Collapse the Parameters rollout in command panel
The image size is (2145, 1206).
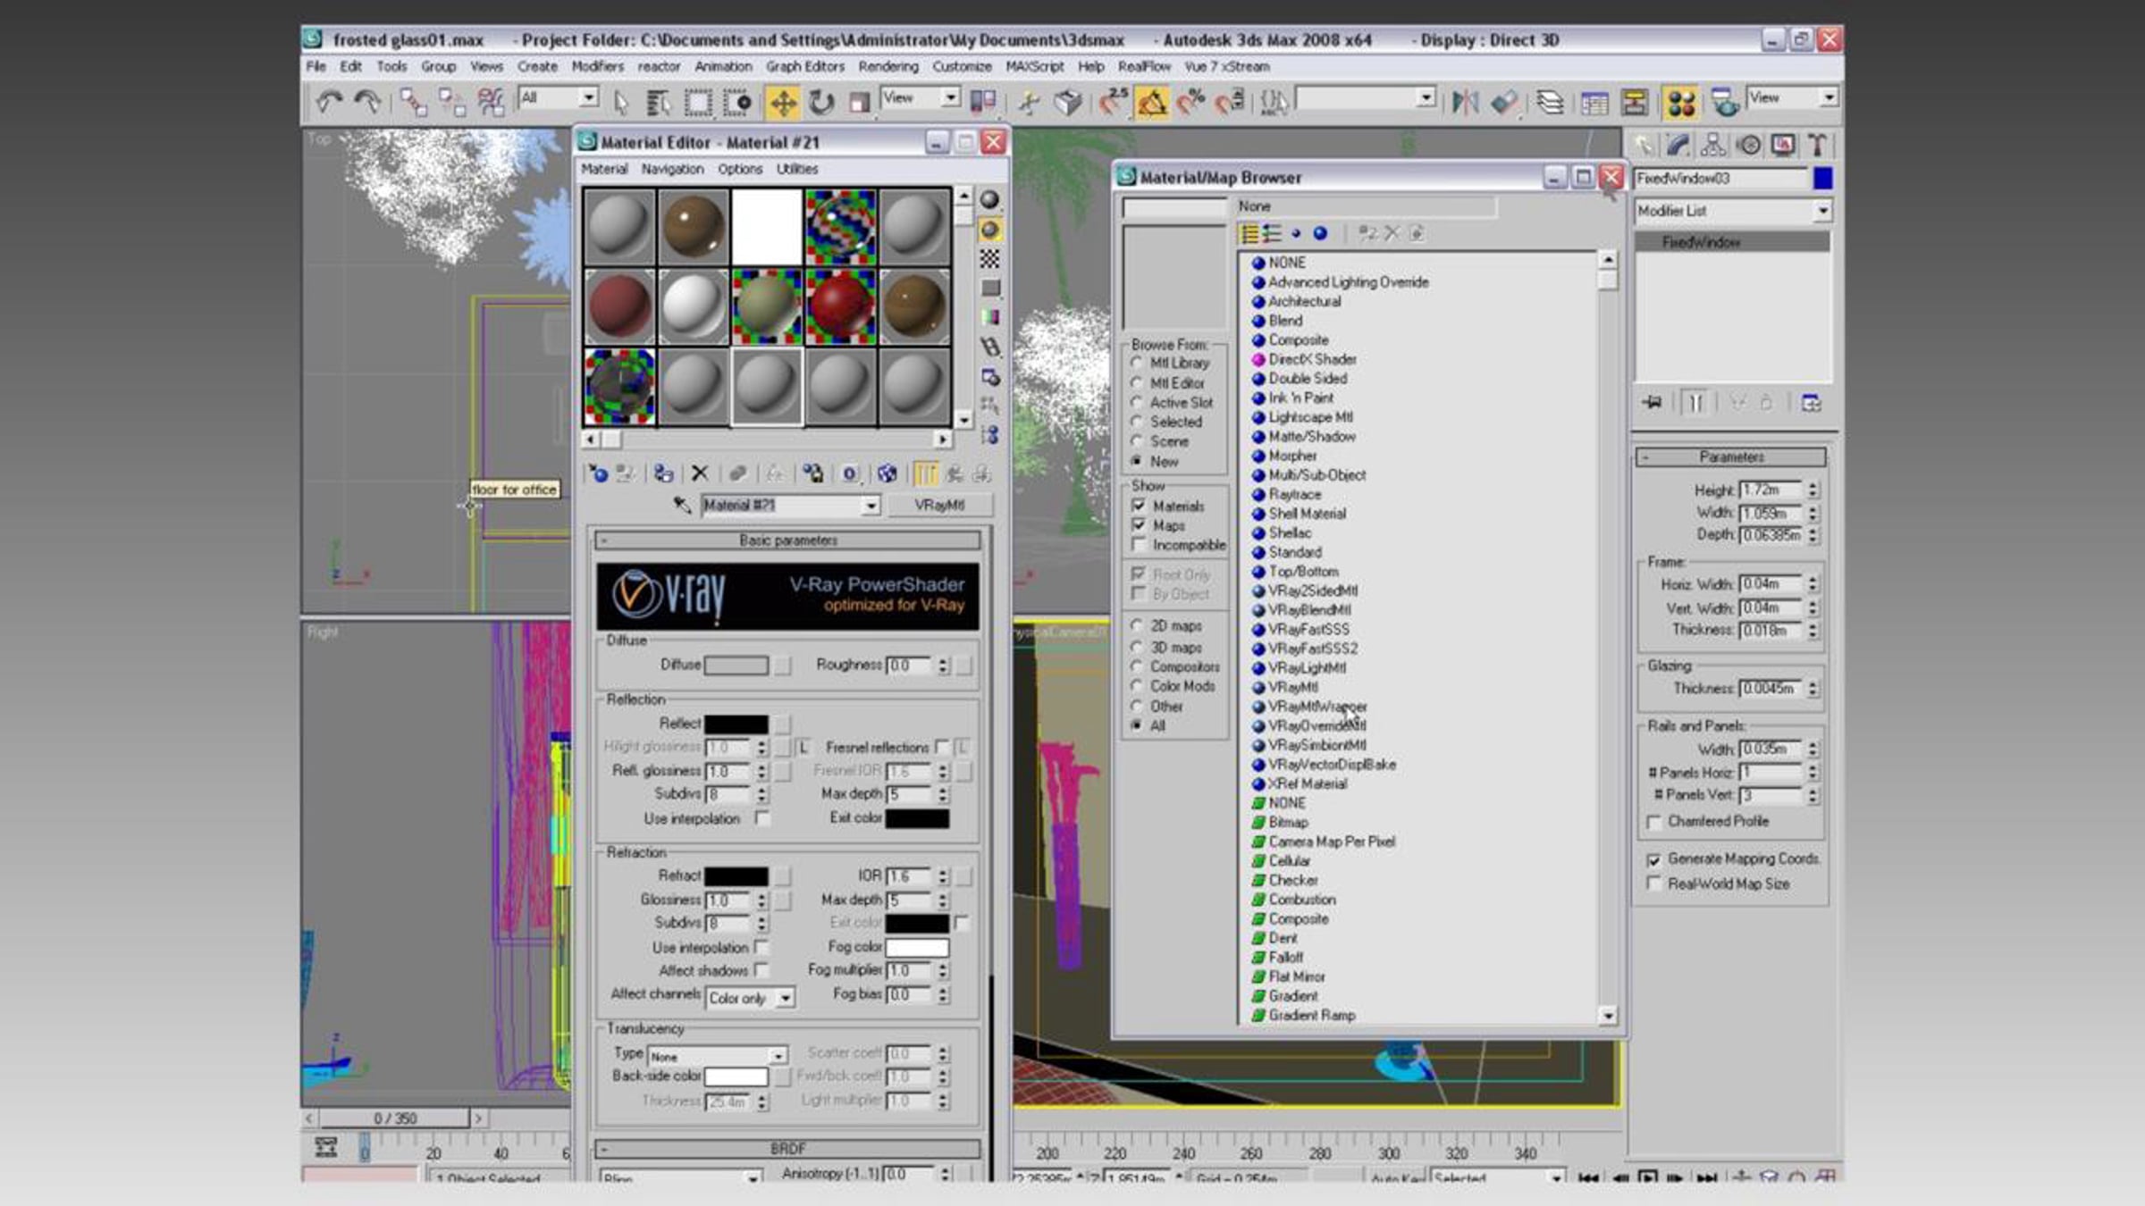(x=1730, y=457)
